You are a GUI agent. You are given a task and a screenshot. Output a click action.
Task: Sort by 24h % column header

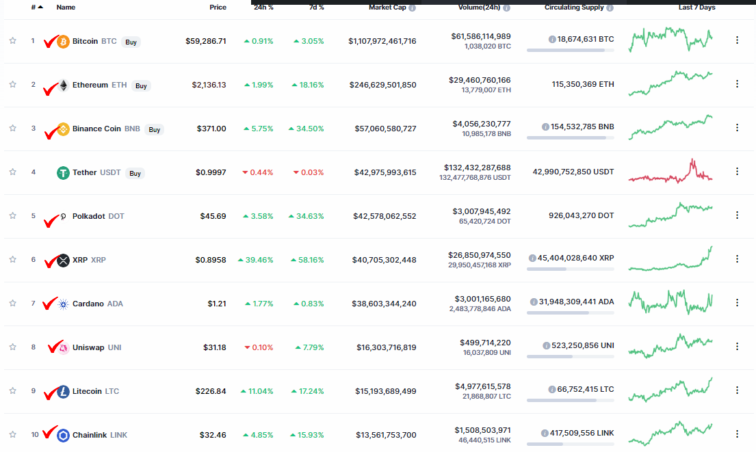263,8
